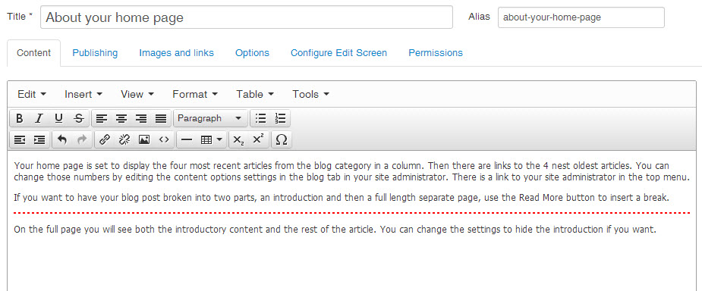Select the Content tab
702x291 pixels.
pyautogui.click(x=33, y=53)
